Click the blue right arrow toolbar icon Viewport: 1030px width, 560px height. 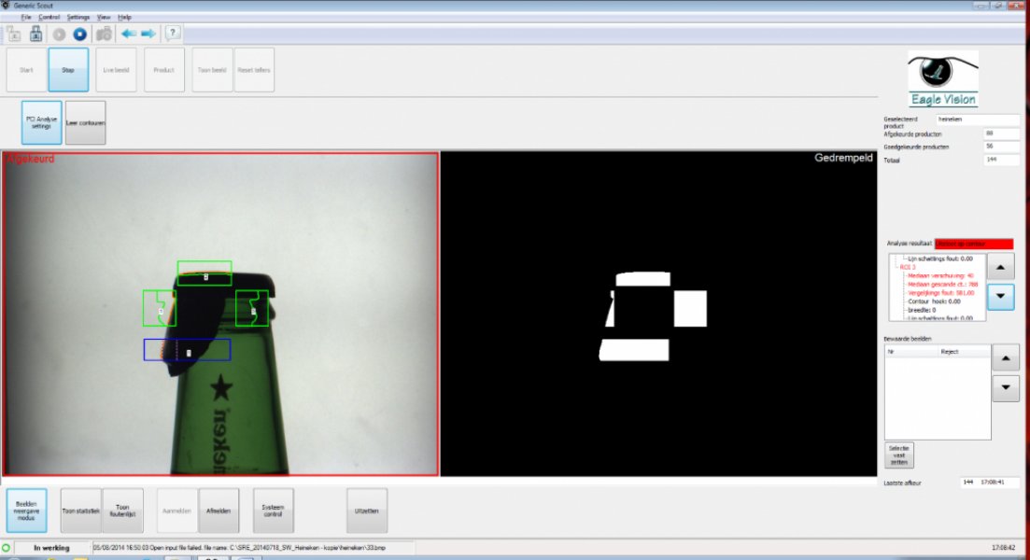coord(148,34)
